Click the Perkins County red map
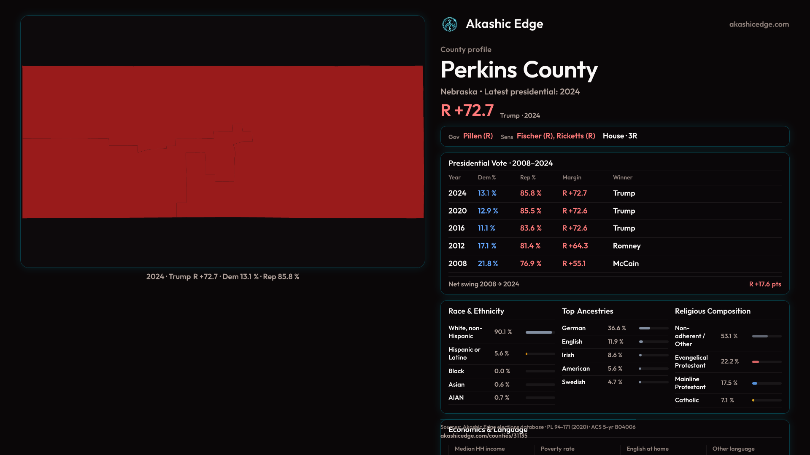This screenshot has height=455, width=810. tap(223, 142)
